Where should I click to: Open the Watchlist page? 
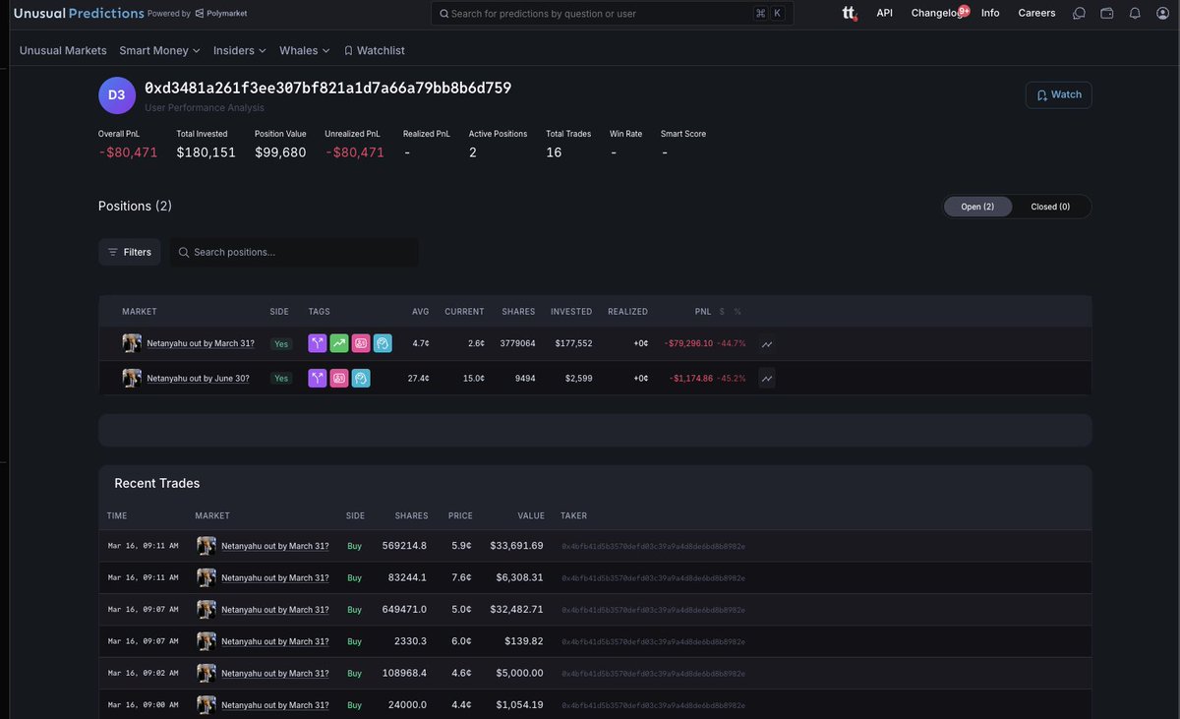pos(375,50)
